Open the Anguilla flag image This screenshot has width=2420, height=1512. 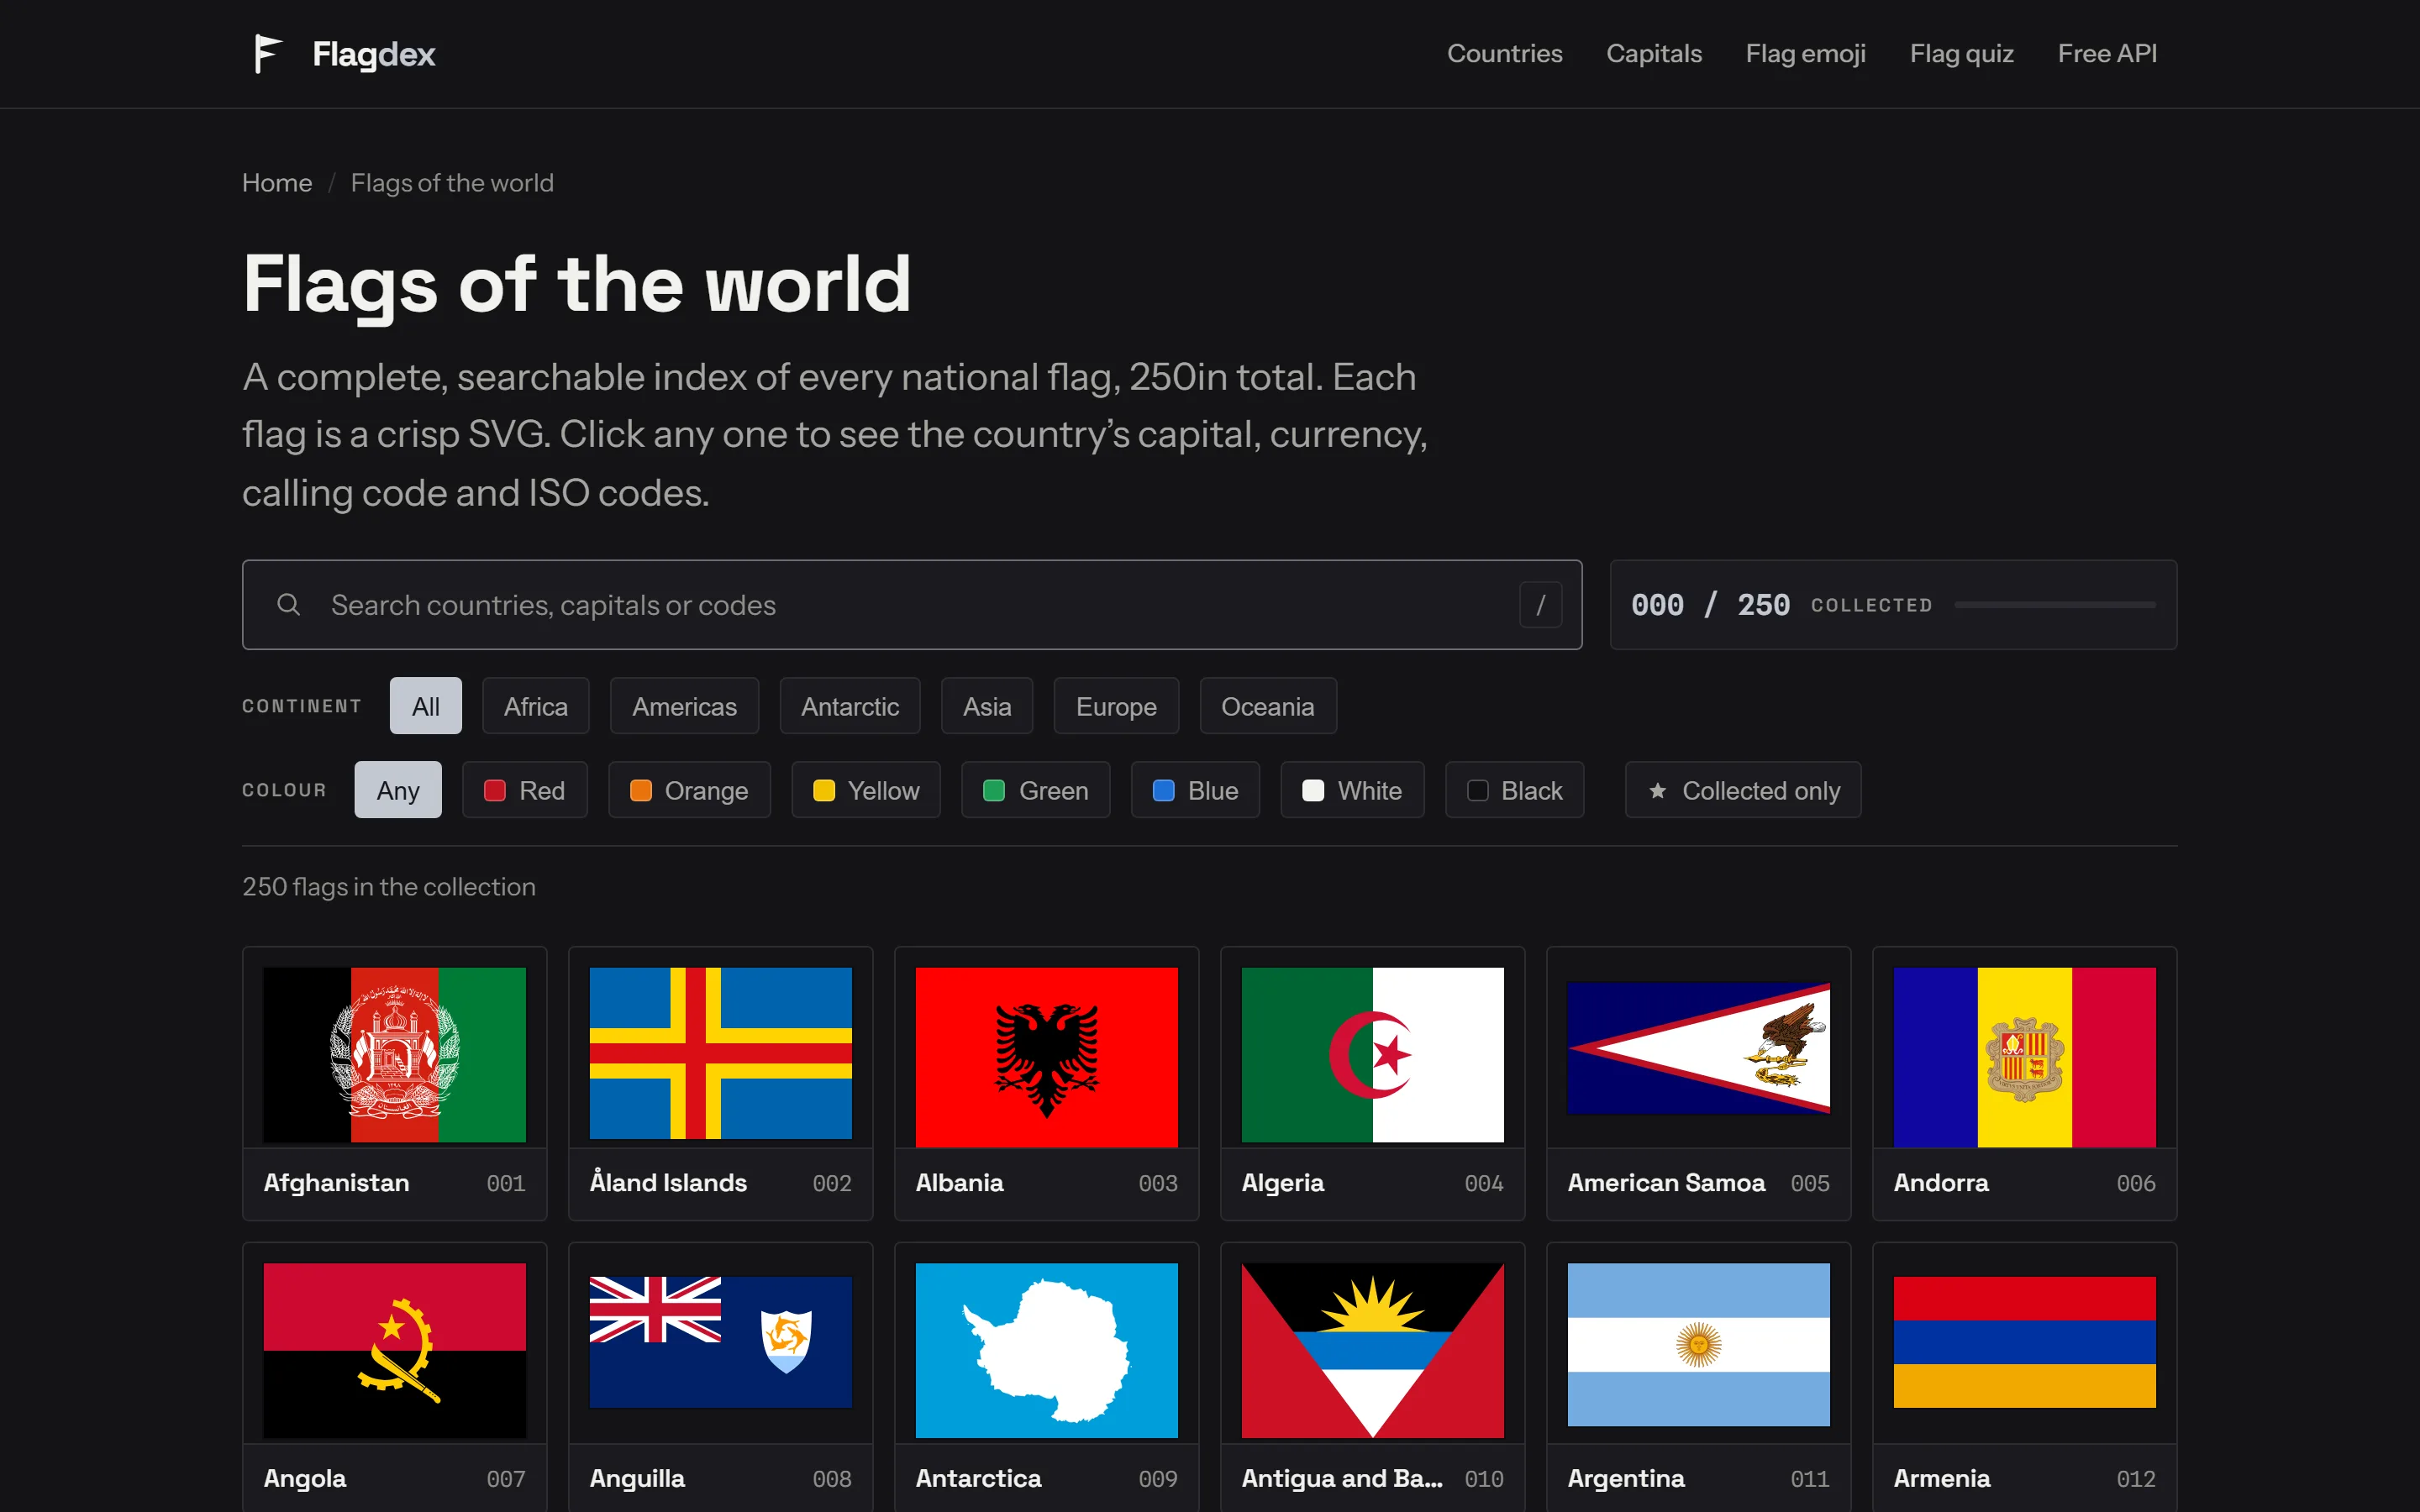coord(720,1342)
